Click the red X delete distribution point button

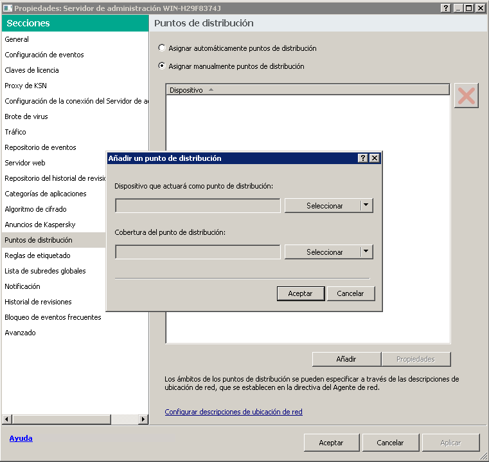[467, 95]
